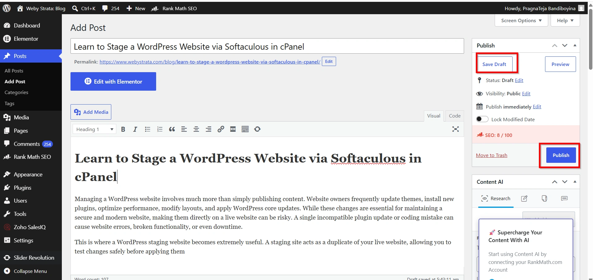
Task: Expand Screen Options panel
Action: tap(521, 21)
